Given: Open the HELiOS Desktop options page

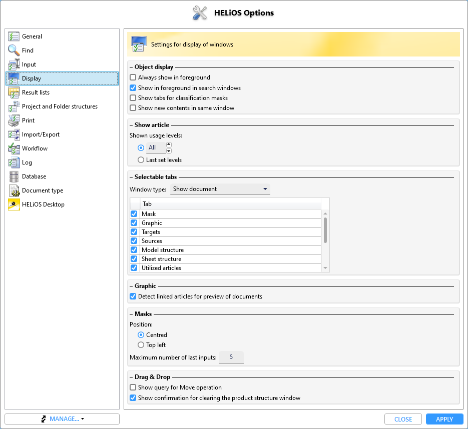Looking at the screenshot, I should pos(62,204).
